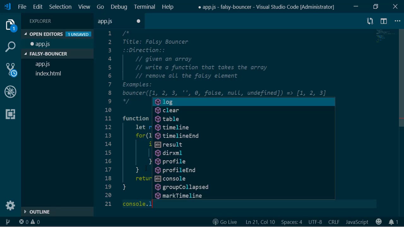Select the profile suggestion
The image size is (404, 227).
tap(244, 161)
